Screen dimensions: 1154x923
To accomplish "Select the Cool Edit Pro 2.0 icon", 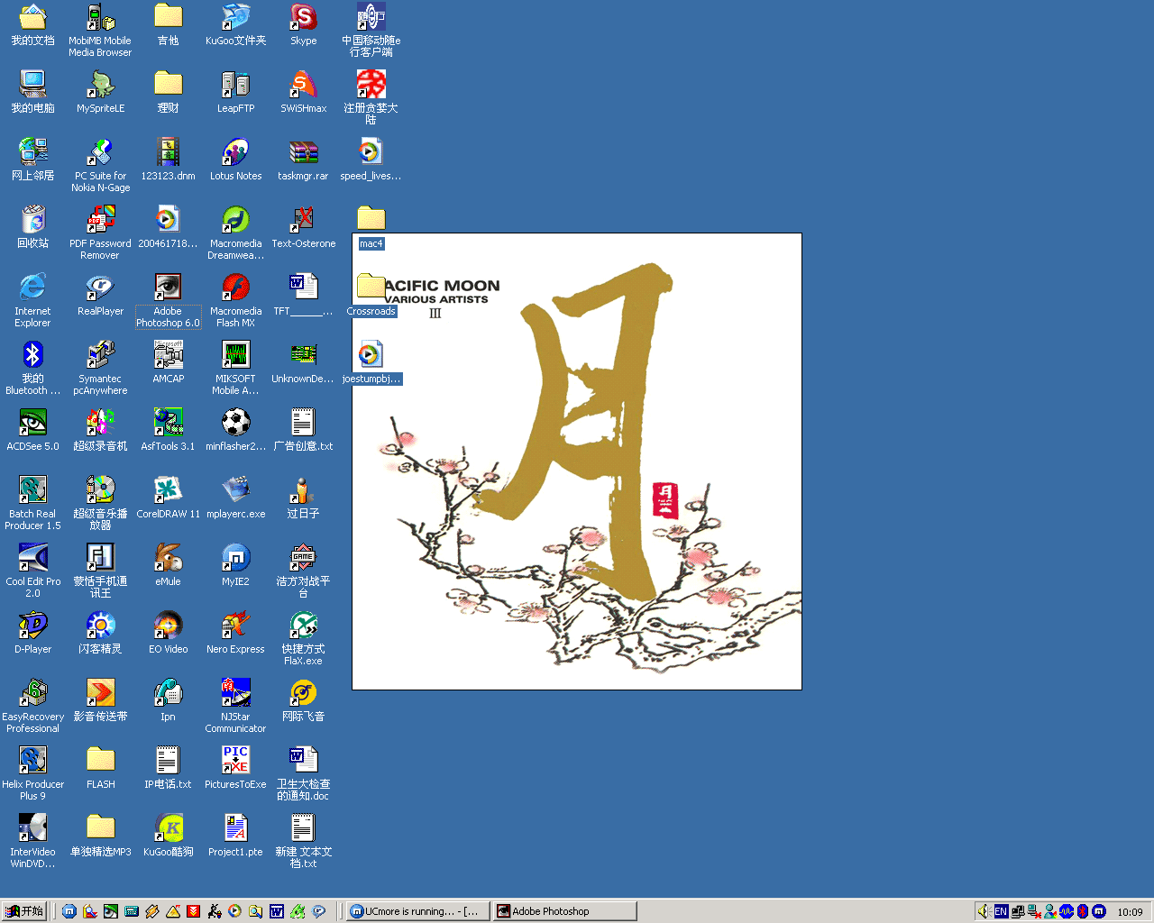I will coord(32,571).
